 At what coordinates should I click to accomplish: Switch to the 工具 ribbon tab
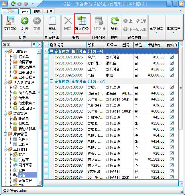(x=49, y=11)
